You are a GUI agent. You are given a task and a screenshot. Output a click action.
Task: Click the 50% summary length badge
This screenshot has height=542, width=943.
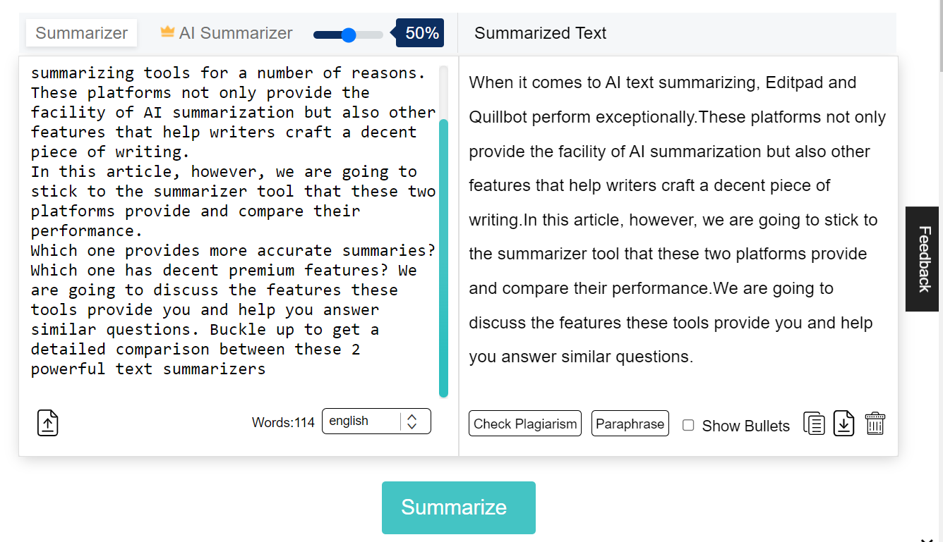[421, 33]
